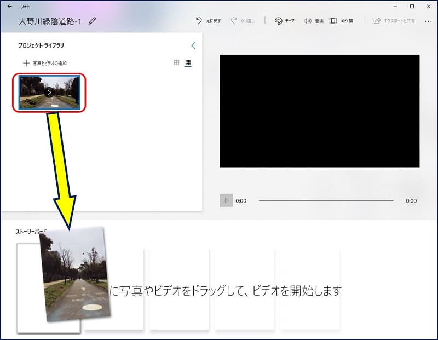Switch library to large grid view
The image size is (438, 340).
(x=176, y=63)
